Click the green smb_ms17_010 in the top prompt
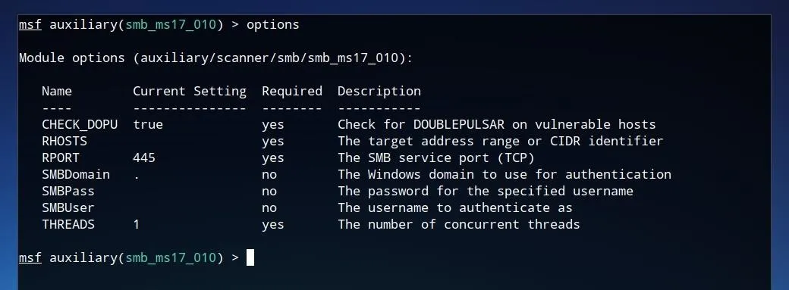Image resolution: width=789 pixels, height=290 pixels. coord(171,25)
